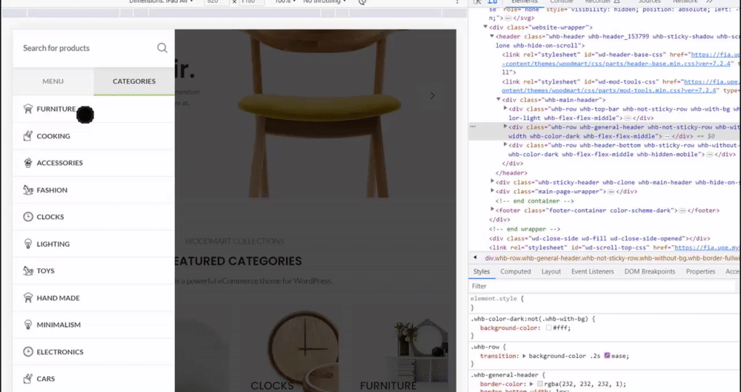Open the COOKING category
The image size is (741, 392).
93,136
